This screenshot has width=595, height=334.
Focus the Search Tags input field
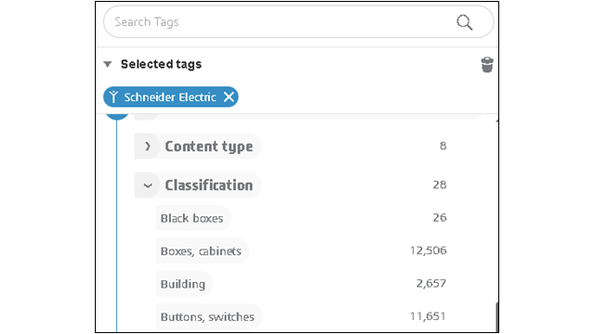tap(281, 22)
